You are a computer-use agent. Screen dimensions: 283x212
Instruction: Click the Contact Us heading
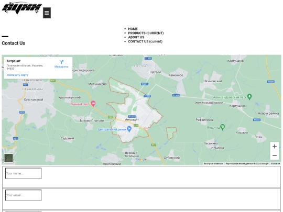coord(13,43)
